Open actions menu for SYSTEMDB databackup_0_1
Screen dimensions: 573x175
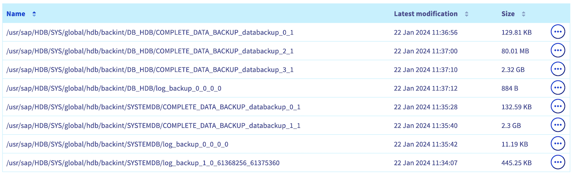click(558, 107)
